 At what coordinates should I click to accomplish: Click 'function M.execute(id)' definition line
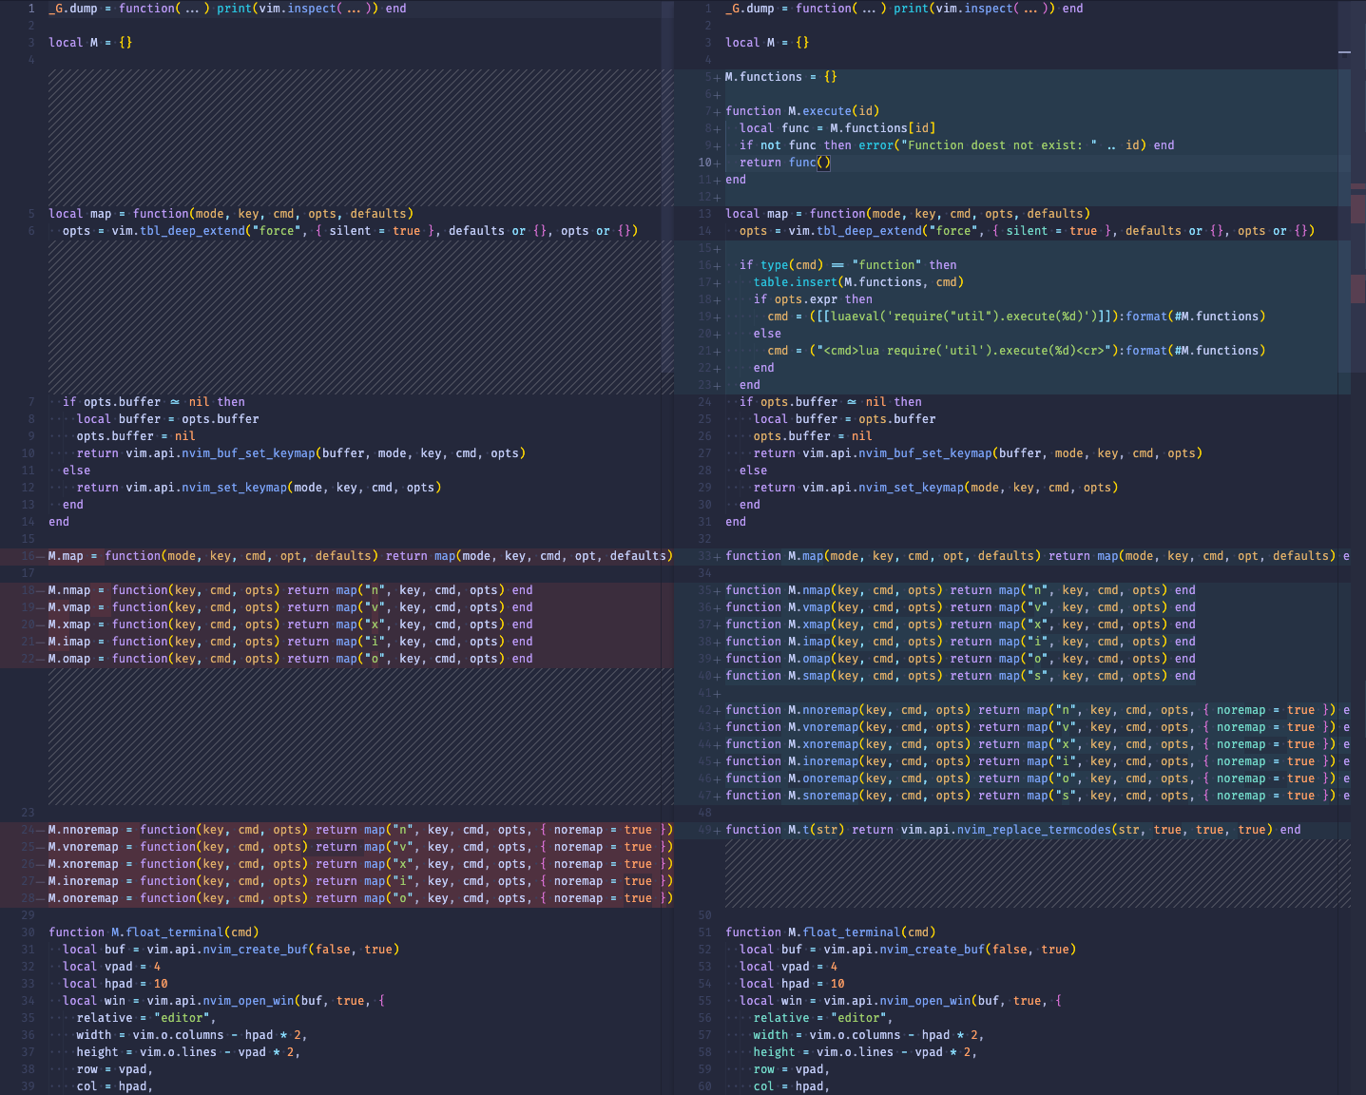pyautogui.click(x=802, y=111)
